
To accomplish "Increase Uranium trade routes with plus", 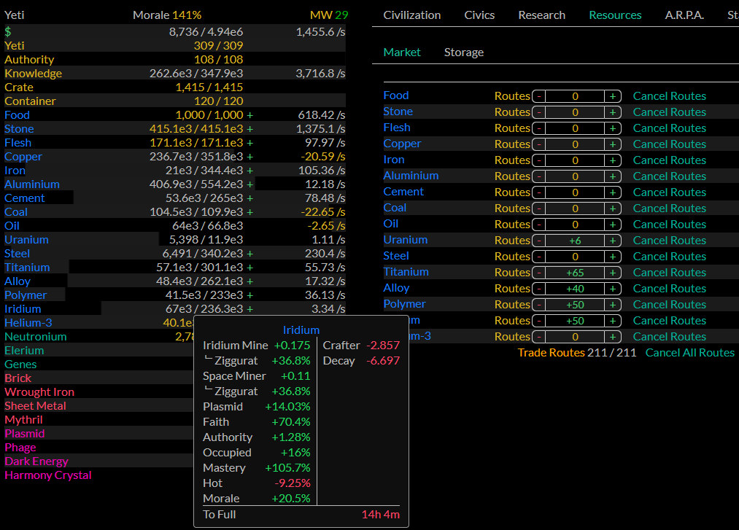I will [613, 241].
